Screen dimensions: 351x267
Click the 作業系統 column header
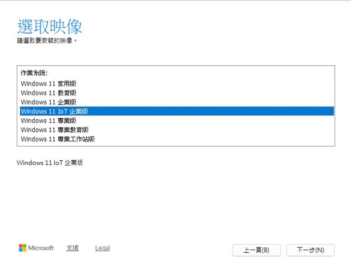click(34, 73)
